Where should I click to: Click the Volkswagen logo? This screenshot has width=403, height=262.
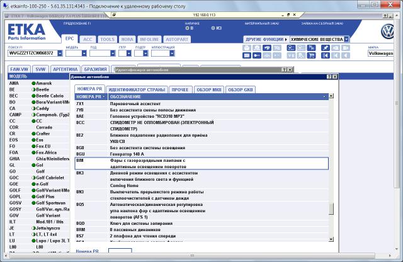point(388,31)
